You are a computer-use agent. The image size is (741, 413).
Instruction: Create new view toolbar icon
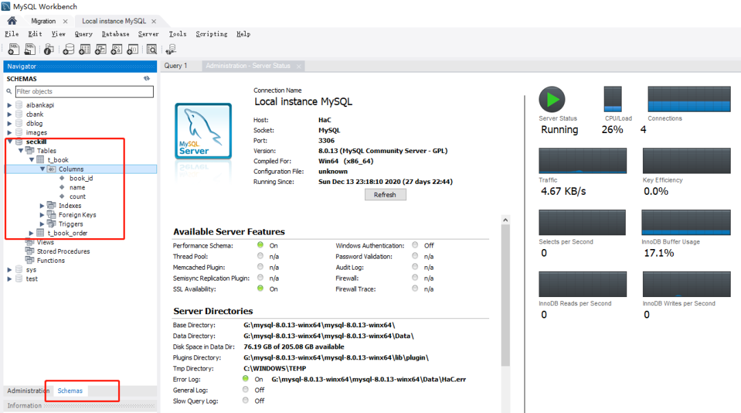click(101, 49)
